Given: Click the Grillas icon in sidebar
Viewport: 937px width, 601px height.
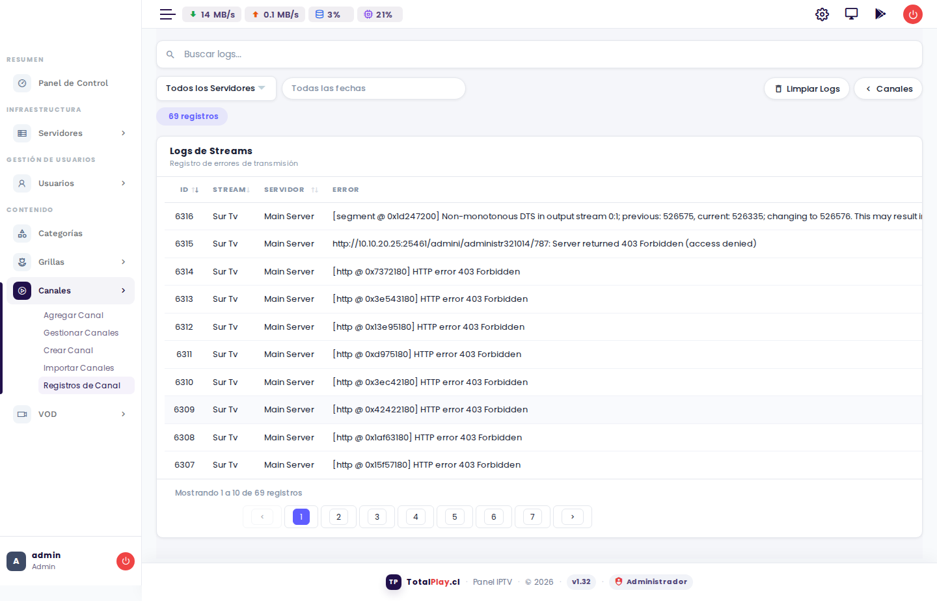Looking at the screenshot, I should [x=22, y=262].
